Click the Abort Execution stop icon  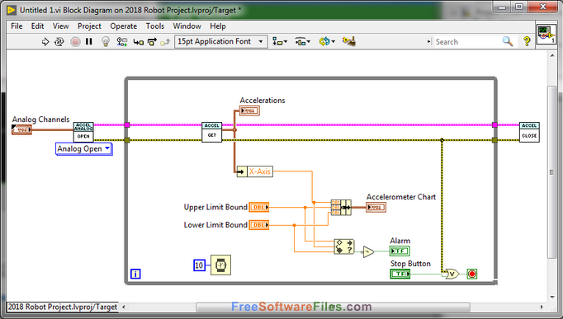click(75, 42)
